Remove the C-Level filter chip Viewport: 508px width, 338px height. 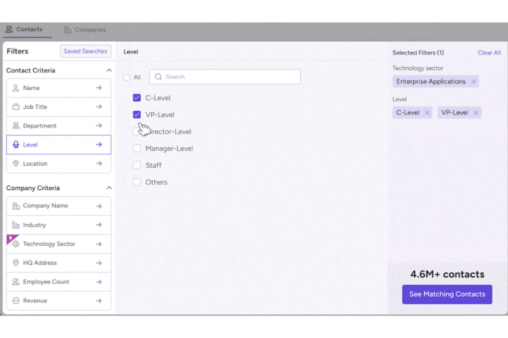point(427,113)
